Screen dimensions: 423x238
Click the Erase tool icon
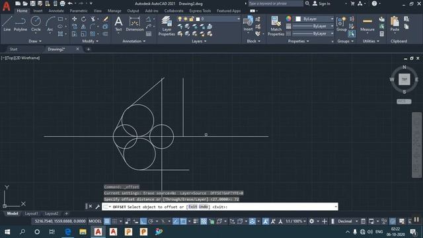(106, 19)
